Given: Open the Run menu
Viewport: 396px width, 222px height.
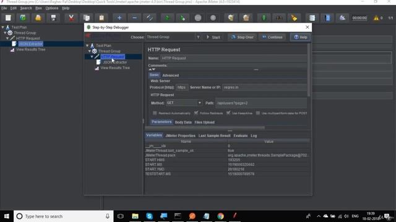Looking at the screenshot, I should [x=38, y=8].
